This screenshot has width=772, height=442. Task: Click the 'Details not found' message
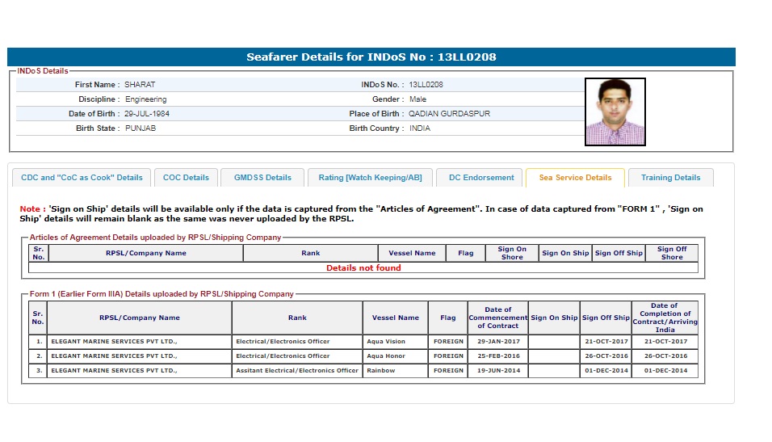pyautogui.click(x=363, y=268)
